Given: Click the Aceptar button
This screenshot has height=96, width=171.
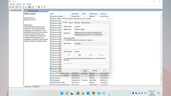Looking at the screenshot, I should pos(85,70).
